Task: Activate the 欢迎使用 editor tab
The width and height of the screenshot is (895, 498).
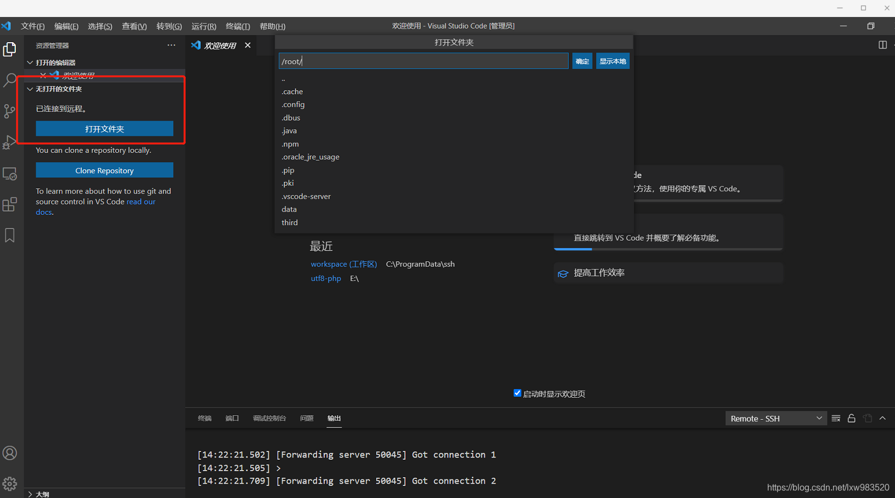Action: (220, 45)
